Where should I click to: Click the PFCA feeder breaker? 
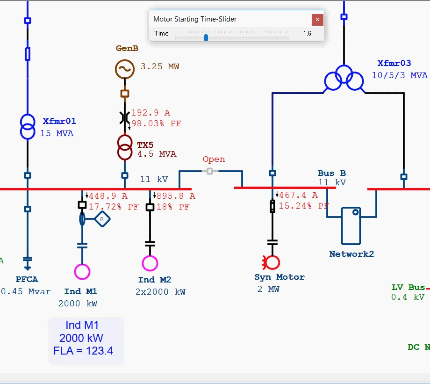(28, 209)
